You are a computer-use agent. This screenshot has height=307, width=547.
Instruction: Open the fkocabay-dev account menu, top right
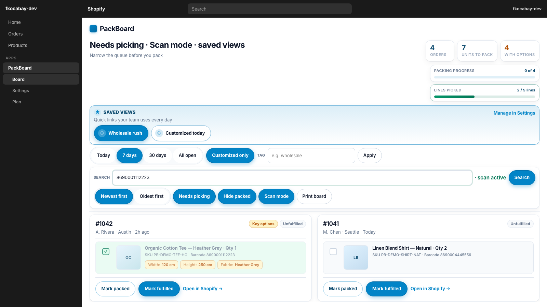(x=527, y=9)
